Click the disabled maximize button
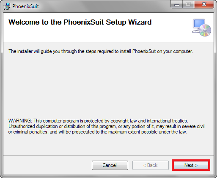Screen dimensions: 217x178 coord(188,5)
